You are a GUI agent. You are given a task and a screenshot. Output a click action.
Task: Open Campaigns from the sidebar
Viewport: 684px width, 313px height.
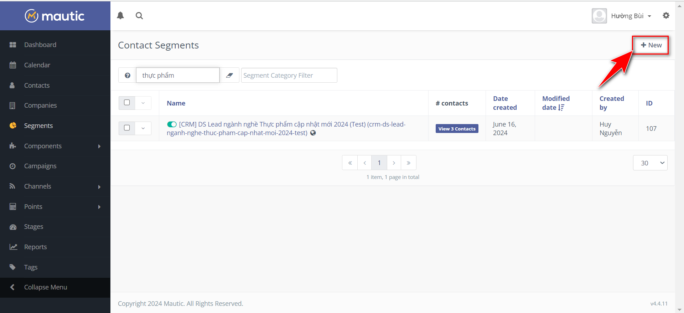[x=40, y=166]
